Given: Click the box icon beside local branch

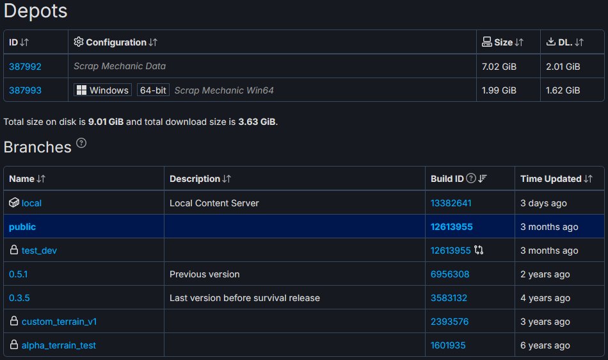Looking at the screenshot, I should point(14,202).
